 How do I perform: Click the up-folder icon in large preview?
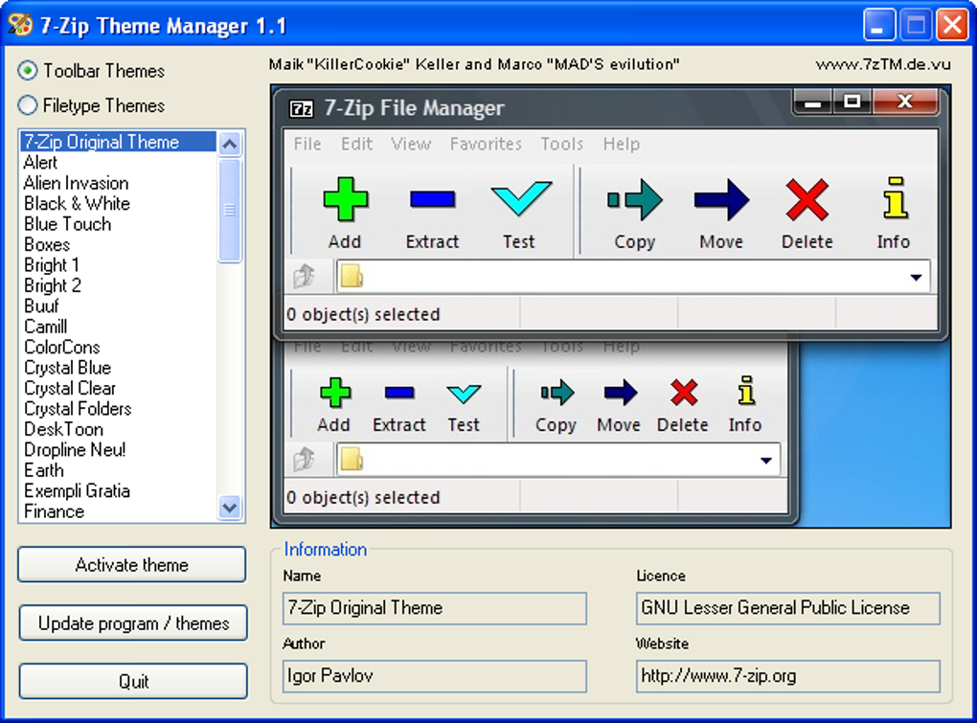tap(305, 276)
